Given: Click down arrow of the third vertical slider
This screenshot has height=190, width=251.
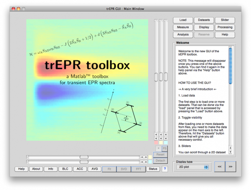Looking at the screenshot, I should [166, 139].
